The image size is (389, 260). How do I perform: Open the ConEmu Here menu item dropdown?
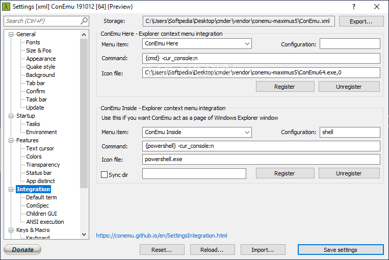(x=247, y=44)
